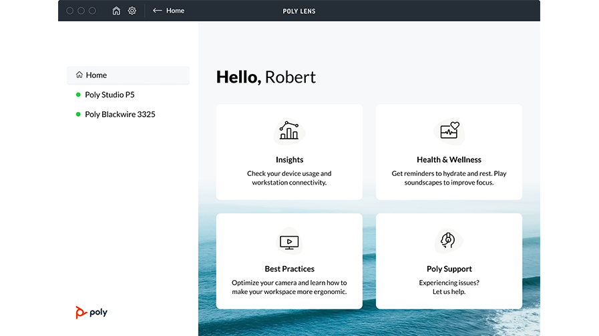Click the Health & Wellness heart monitor icon
The width and height of the screenshot is (599, 336).
click(x=449, y=131)
